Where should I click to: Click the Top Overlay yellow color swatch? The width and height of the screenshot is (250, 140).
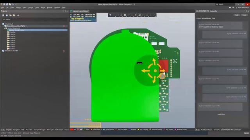(138, 129)
